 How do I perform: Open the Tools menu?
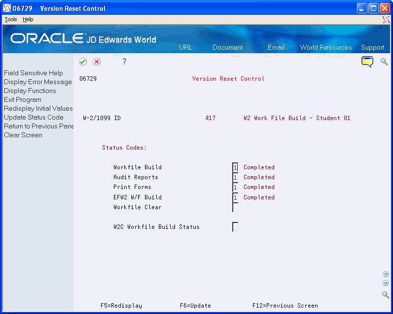pyautogui.click(x=11, y=19)
